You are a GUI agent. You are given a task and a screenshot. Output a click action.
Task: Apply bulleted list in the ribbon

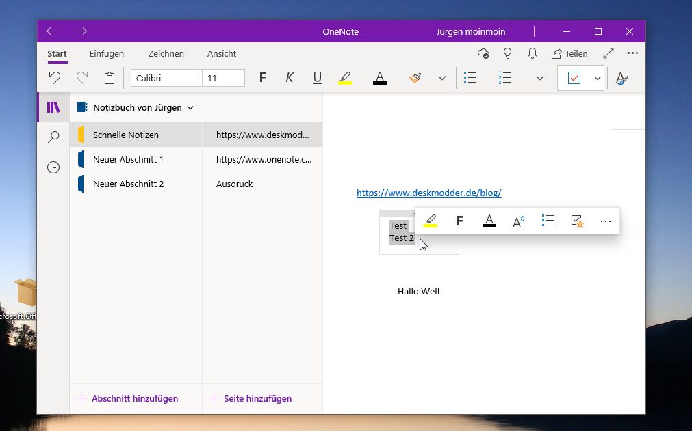point(470,78)
